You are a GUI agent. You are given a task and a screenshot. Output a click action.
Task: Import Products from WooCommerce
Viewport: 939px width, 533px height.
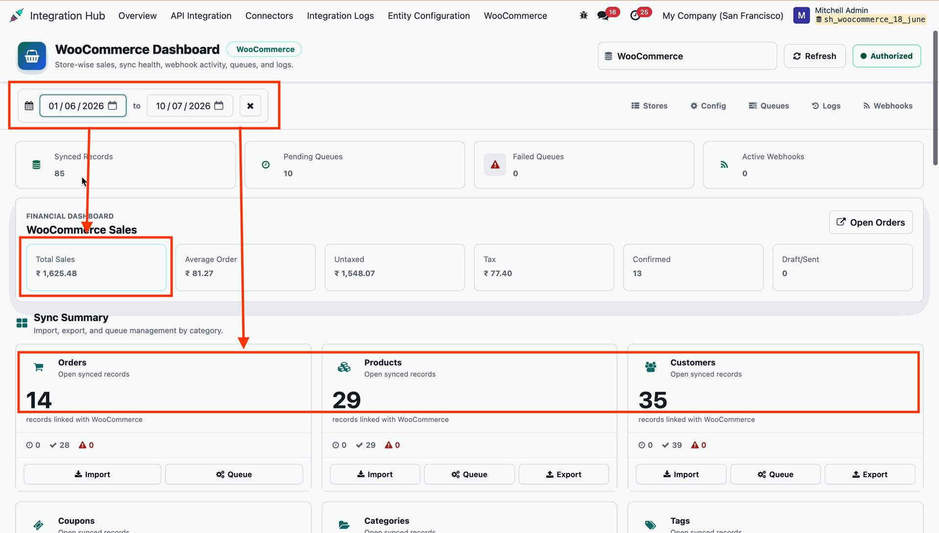pyautogui.click(x=375, y=474)
